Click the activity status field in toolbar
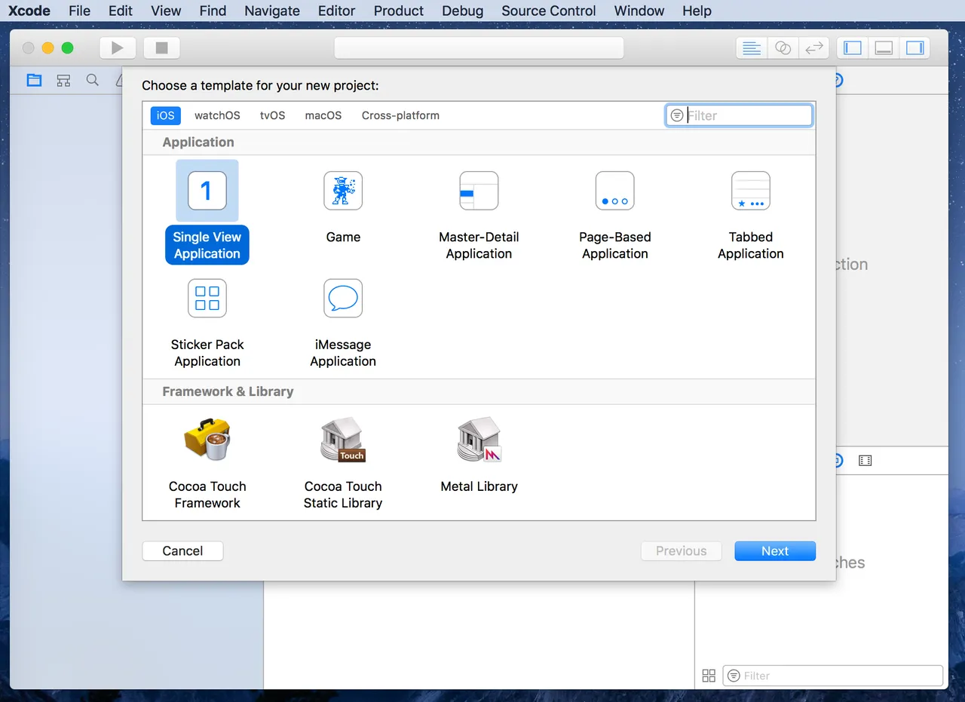965x702 pixels. pos(479,48)
